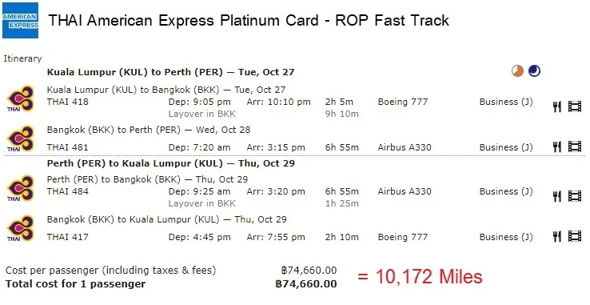Click Thai Airways logo beside THAI 481

point(21,138)
